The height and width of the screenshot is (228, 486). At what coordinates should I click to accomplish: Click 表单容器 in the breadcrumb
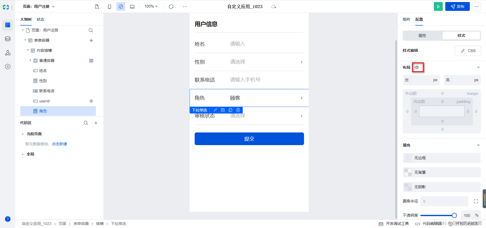click(x=81, y=224)
